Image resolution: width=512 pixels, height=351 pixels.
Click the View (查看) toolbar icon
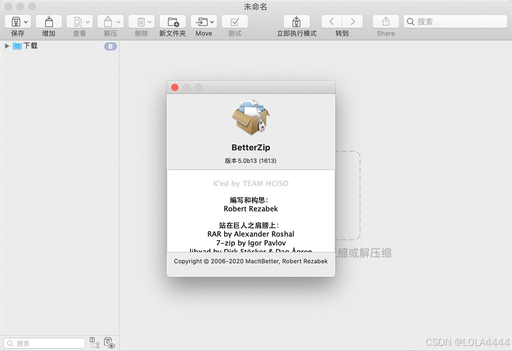pos(78,22)
